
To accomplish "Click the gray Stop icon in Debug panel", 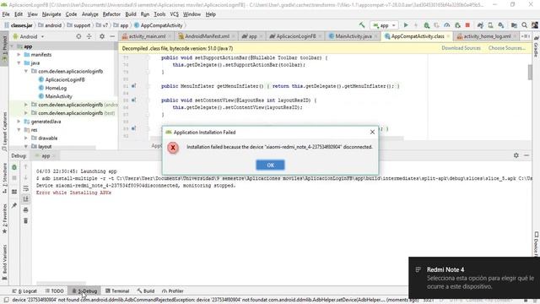I will click(14, 178).
